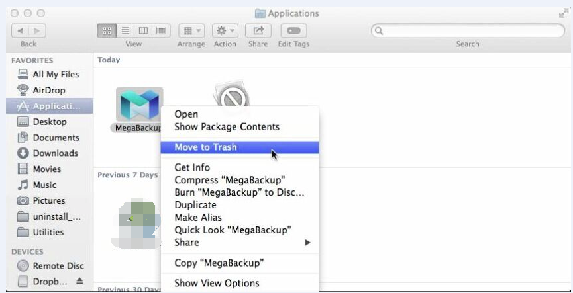
Task: Open Pictures in sidebar
Action: [49, 200]
